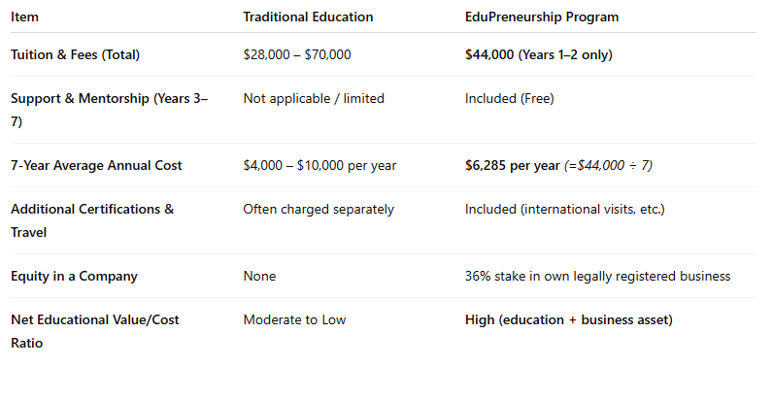Click the "Not applicable / limited" cell
The height and width of the screenshot is (400, 772).
[x=314, y=98]
